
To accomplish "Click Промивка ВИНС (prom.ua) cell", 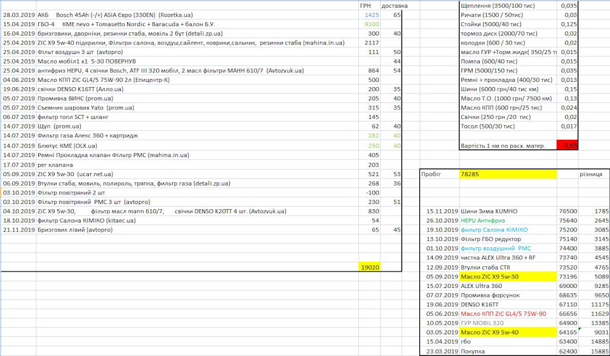I will (197, 99).
